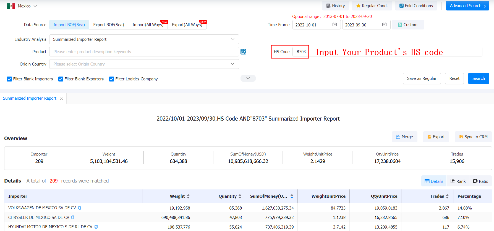Screen dimensions: 494x231
Task: Open Advanced Search
Action: tap(467, 6)
